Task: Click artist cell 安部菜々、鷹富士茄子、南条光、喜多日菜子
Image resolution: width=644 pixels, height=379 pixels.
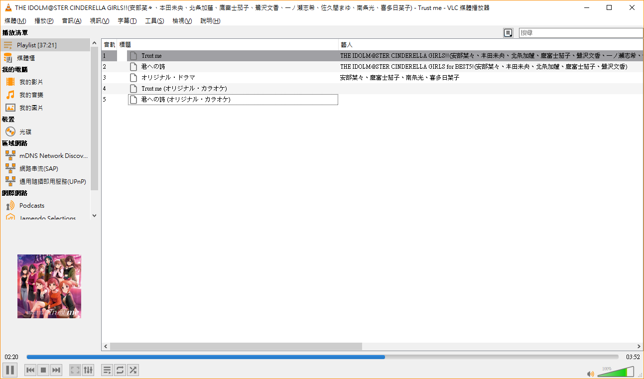Action: (399, 78)
